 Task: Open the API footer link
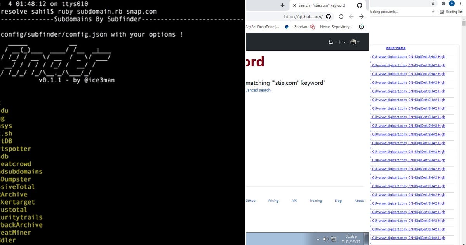click(294, 201)
